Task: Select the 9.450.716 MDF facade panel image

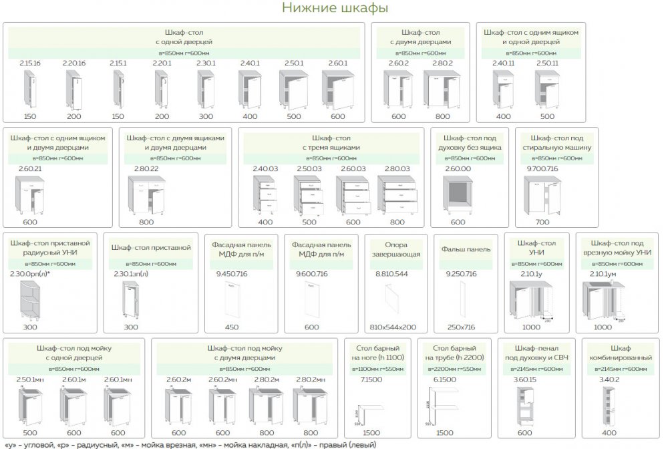Action: point(232,301)
